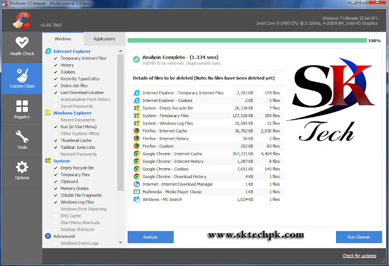Viewport: 389px width, 266px height.
Task: Click IE icon for Temporary Internet Files result
Action: click(x=137, y=93)
